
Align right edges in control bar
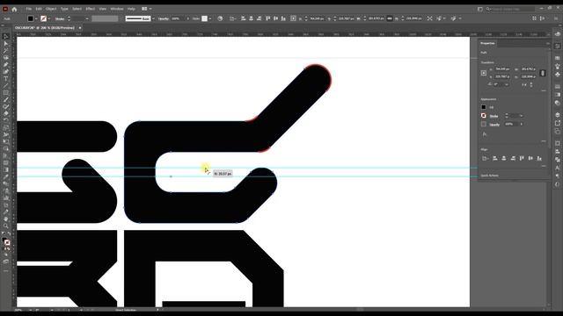[x=259, y=18]
